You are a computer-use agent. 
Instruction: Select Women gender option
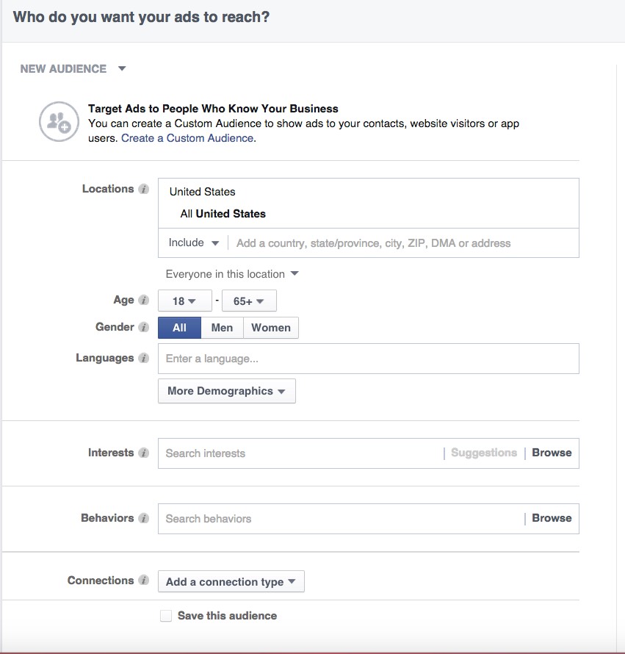pos(271,328)
